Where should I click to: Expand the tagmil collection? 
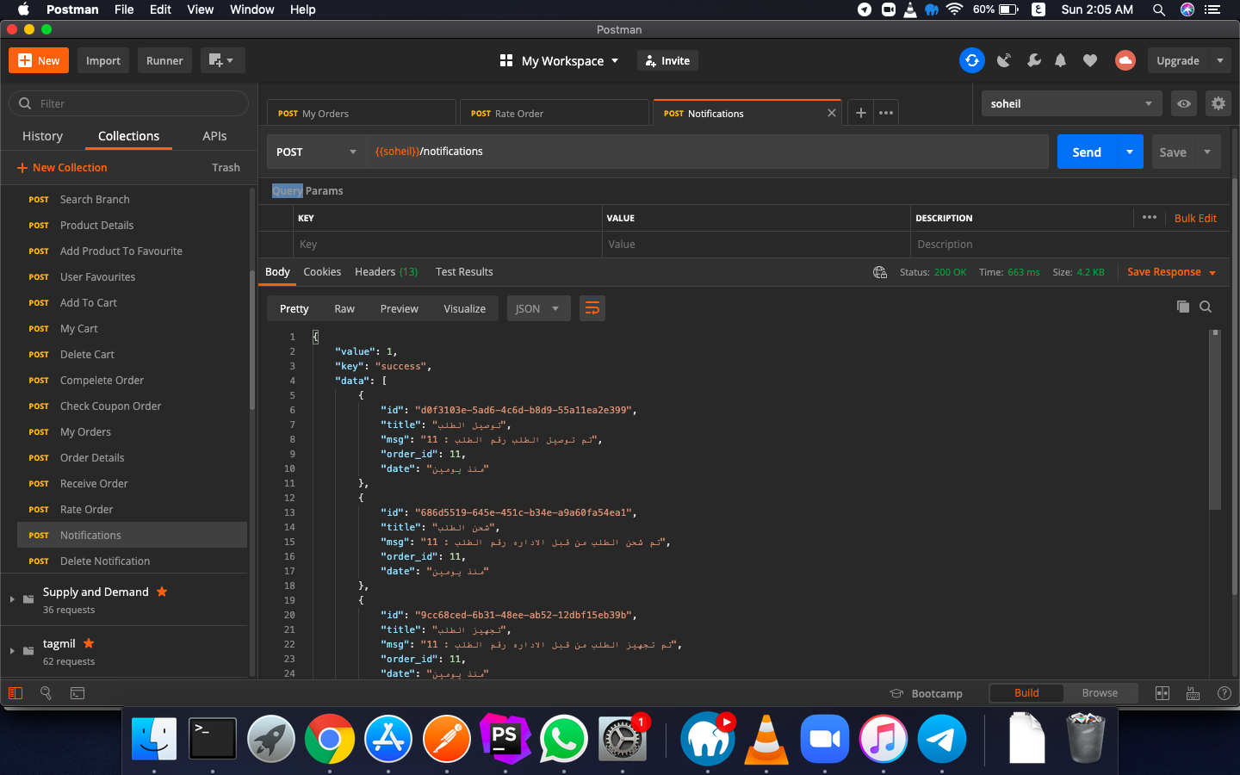point(12,651)
